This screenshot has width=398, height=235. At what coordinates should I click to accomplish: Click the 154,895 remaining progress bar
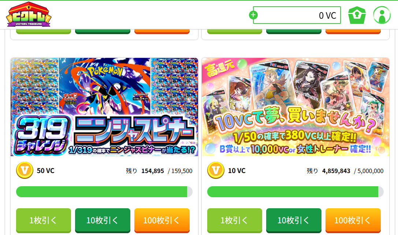104,192
